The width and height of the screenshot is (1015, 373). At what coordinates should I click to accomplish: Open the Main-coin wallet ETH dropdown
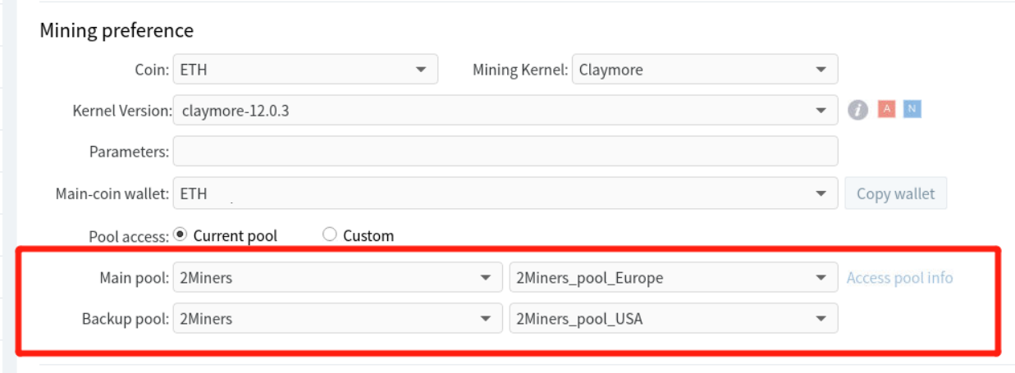tap(505, 194)
